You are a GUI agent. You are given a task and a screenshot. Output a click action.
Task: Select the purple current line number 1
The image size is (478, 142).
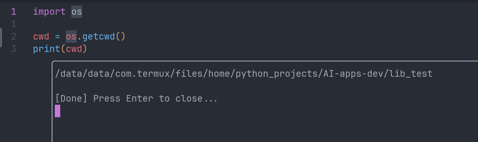14,12
